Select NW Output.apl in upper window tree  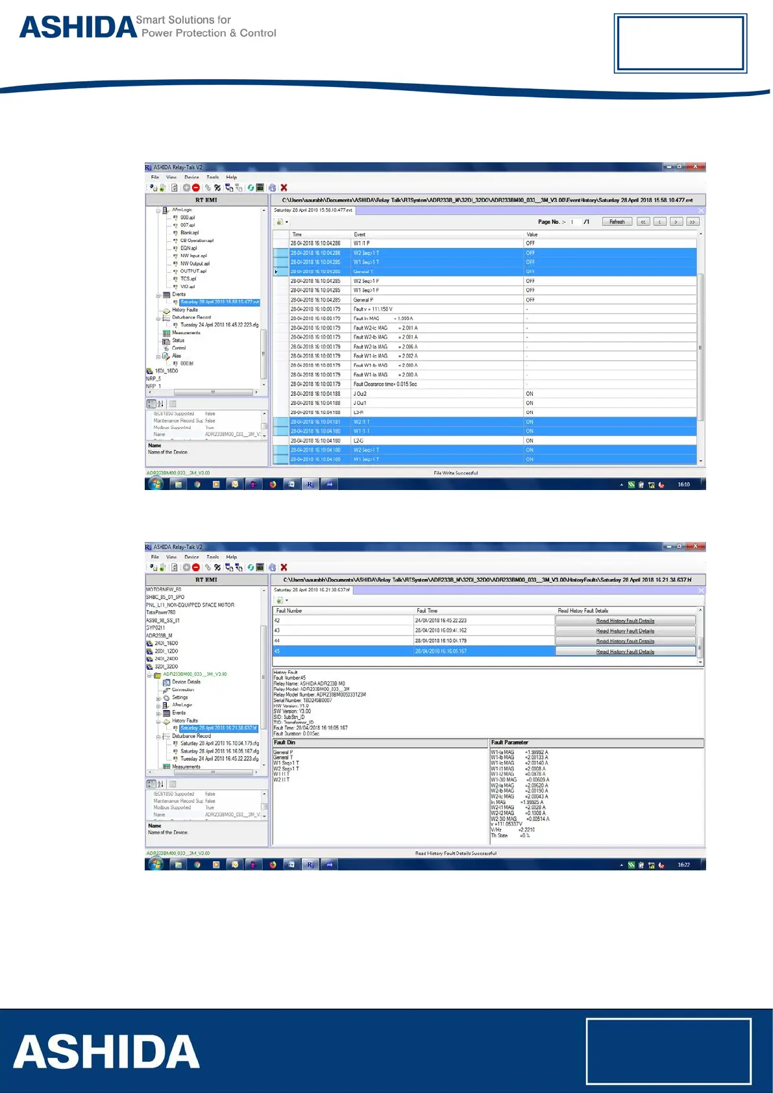195,264
